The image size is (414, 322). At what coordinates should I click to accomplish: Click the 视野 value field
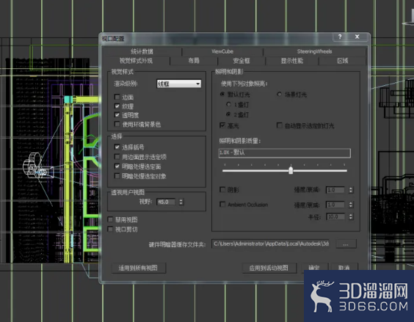(166, 202)
